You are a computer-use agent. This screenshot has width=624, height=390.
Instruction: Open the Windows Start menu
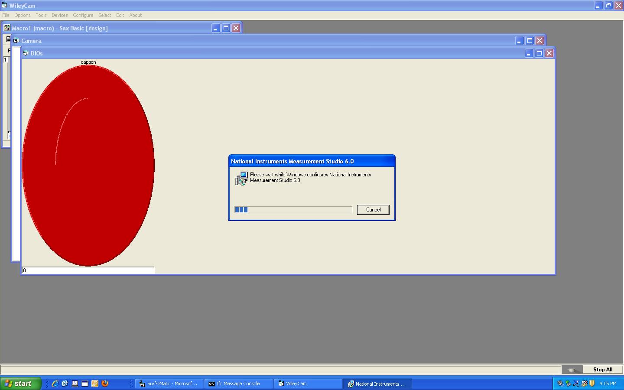[20, 383]
